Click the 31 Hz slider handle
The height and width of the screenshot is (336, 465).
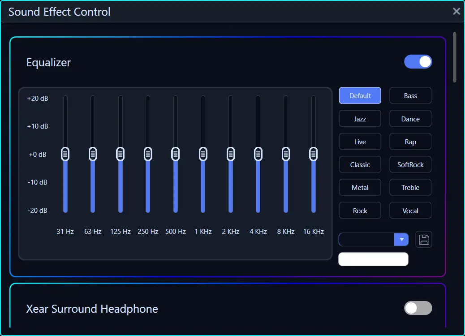tap(65, 154)
